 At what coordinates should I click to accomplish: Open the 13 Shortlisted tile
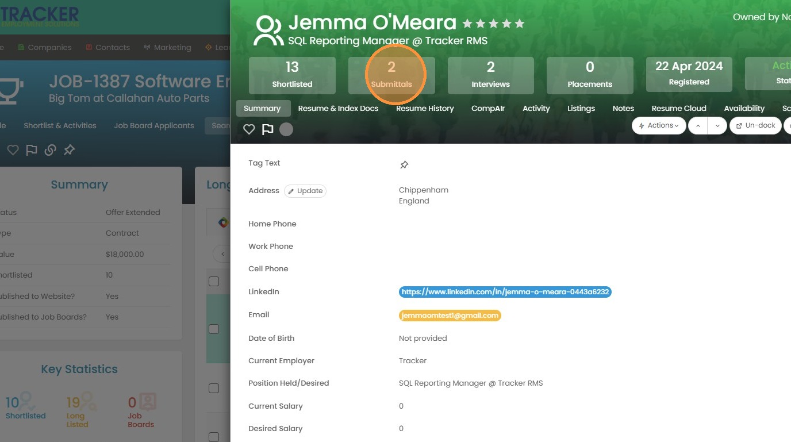(x=292, y=75)
